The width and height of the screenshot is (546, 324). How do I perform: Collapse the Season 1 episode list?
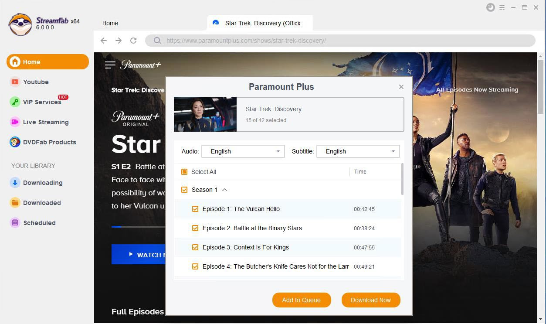click(225, 190)
